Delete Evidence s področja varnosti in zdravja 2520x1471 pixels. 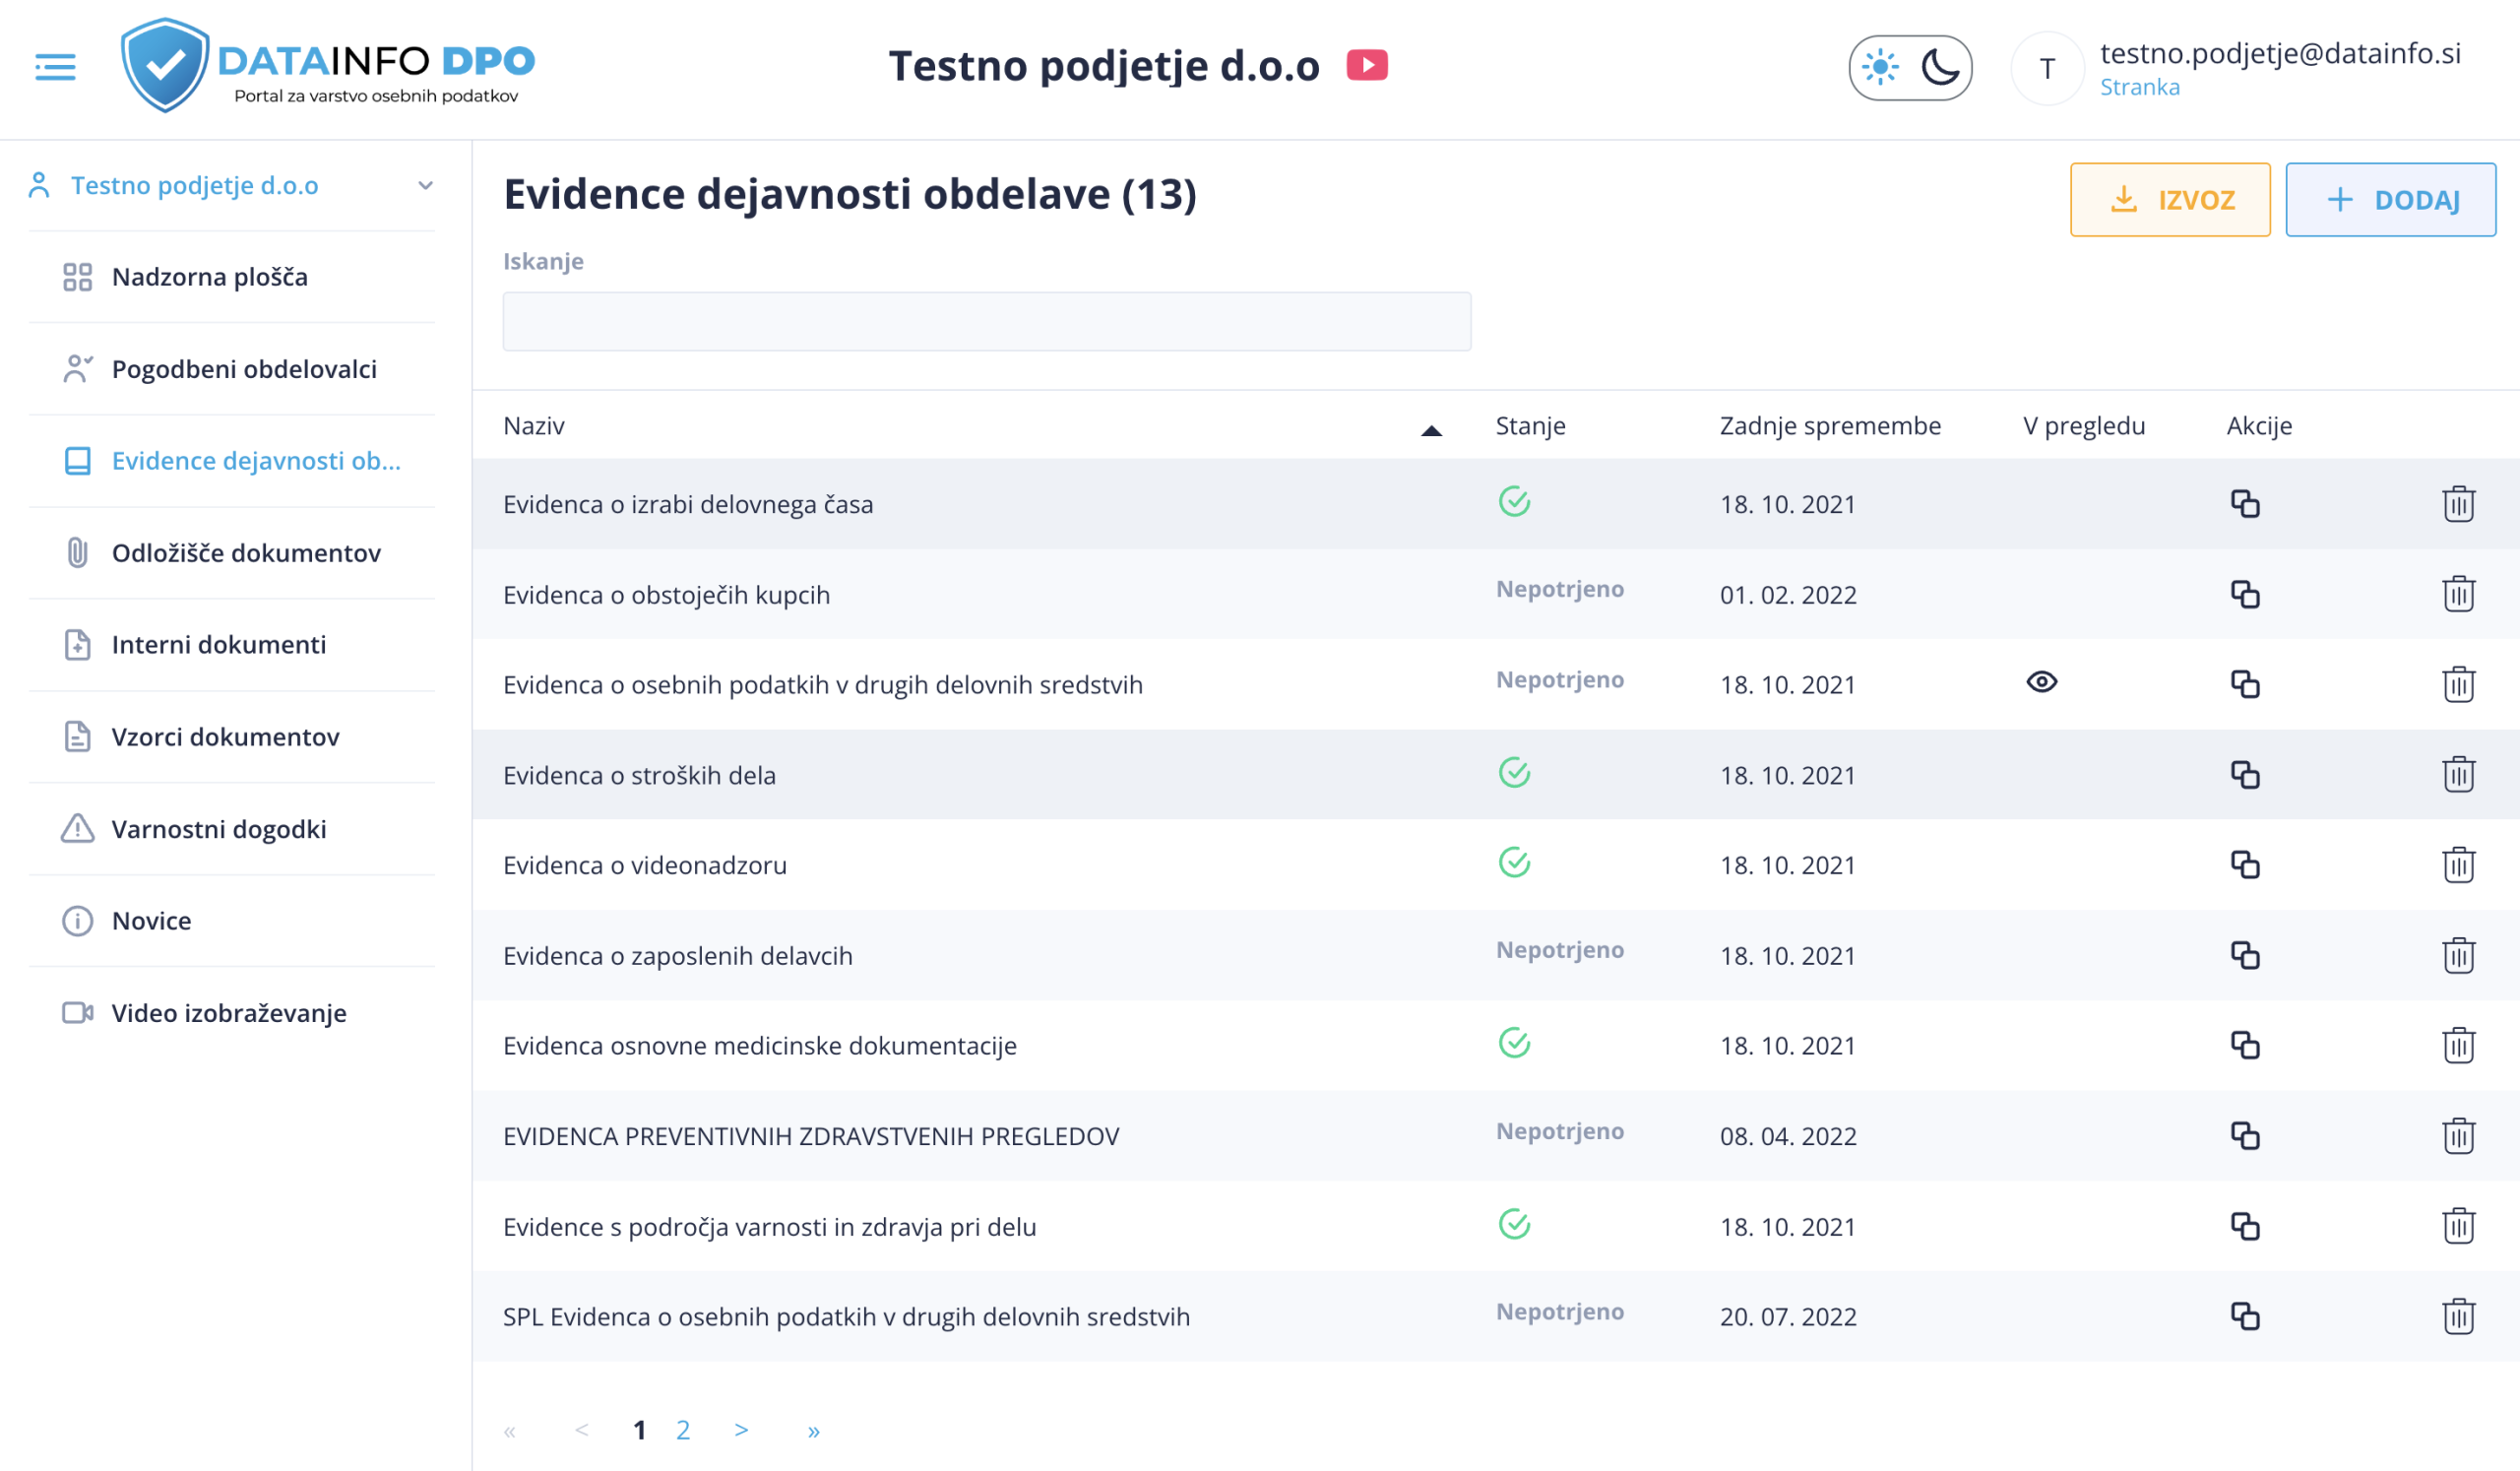2458,1227
